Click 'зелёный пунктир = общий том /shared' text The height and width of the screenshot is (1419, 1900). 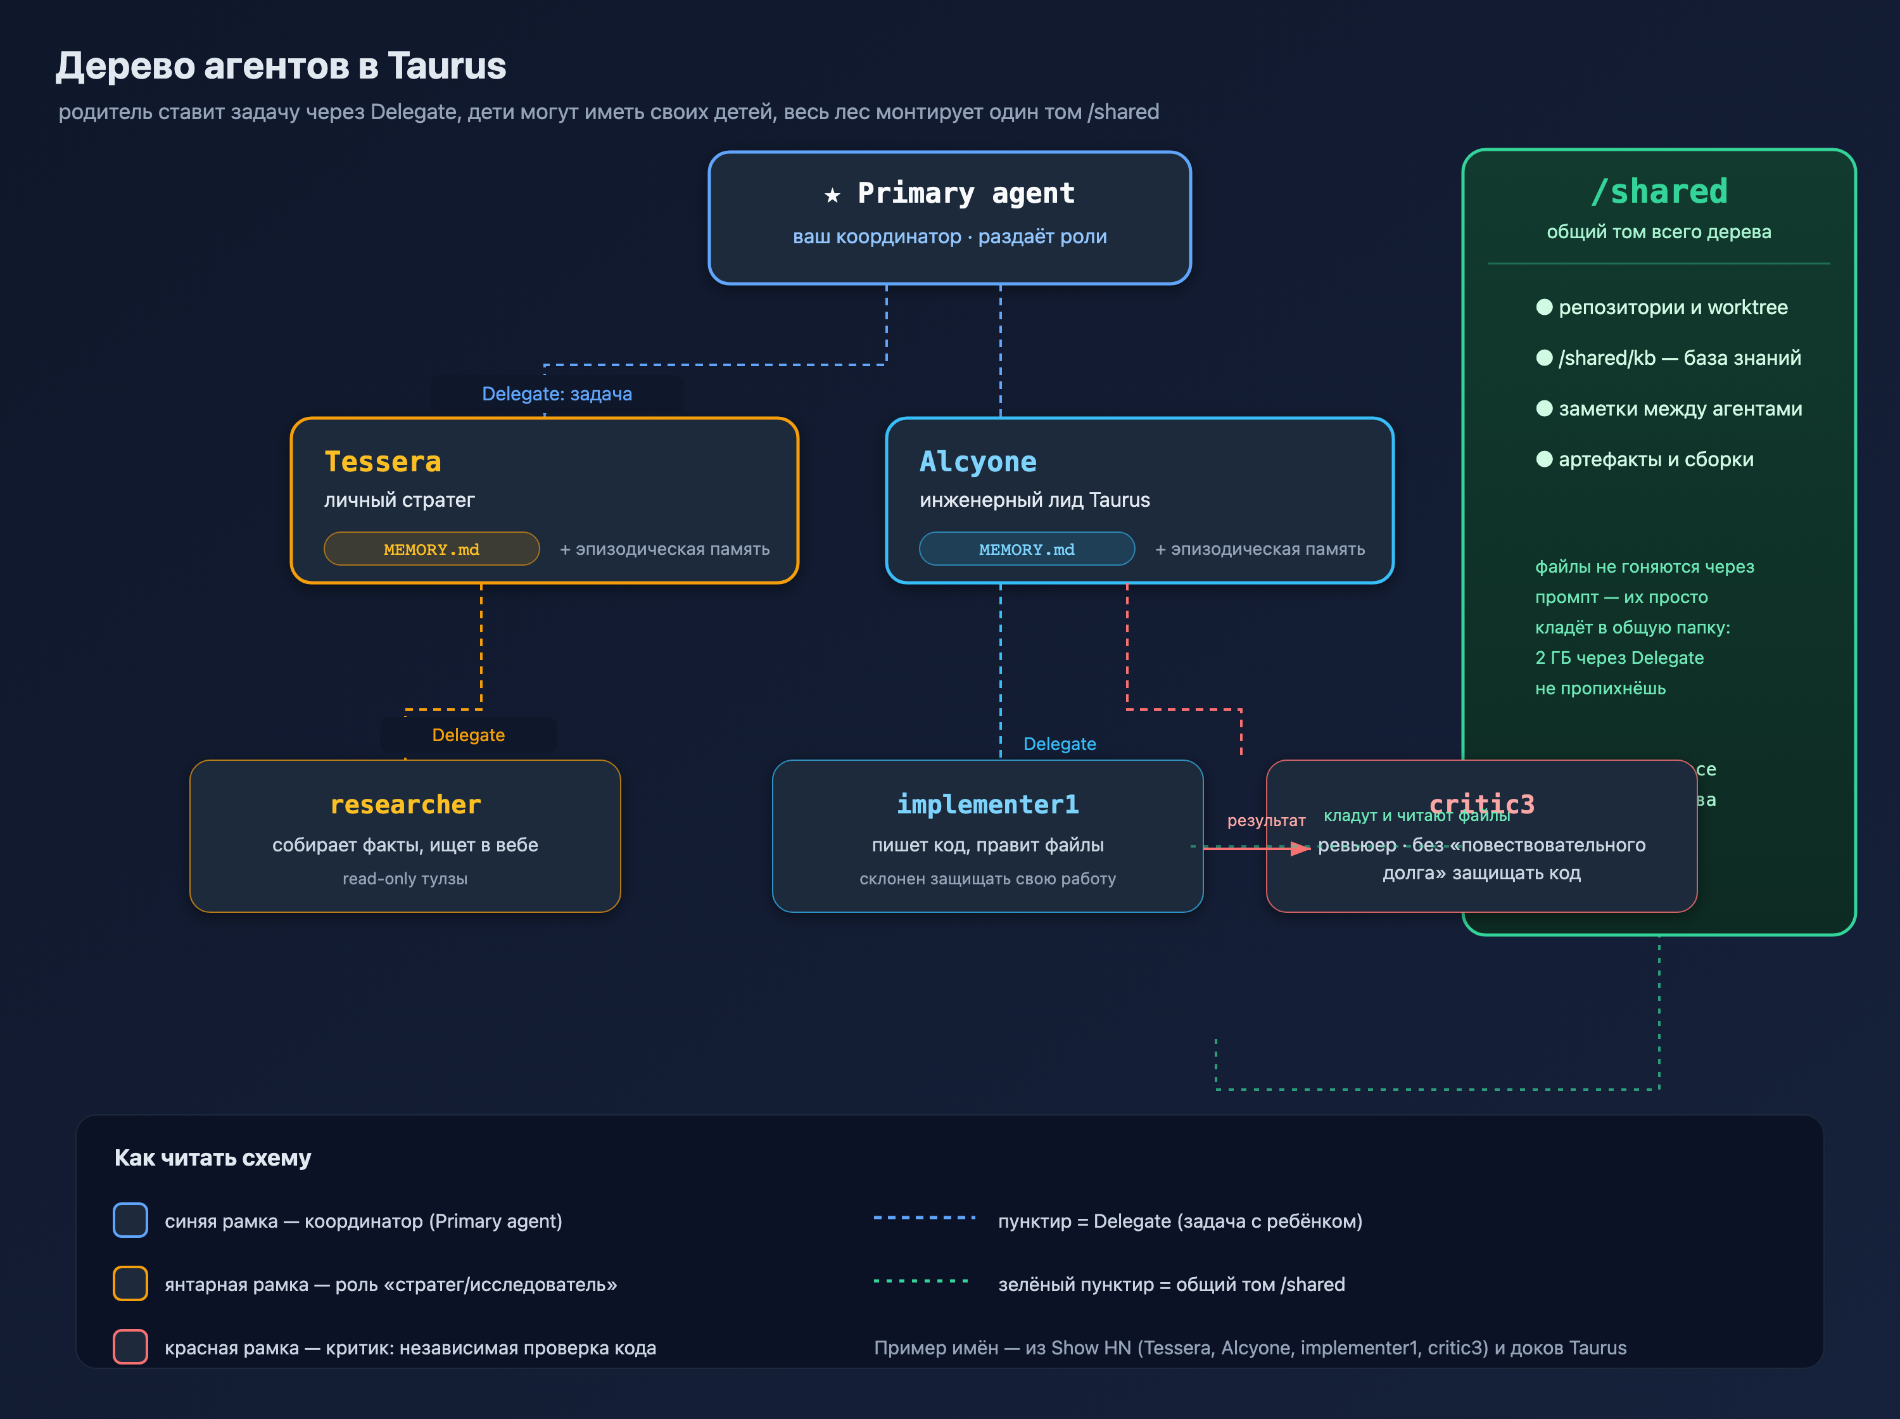coord(1172,1285)
